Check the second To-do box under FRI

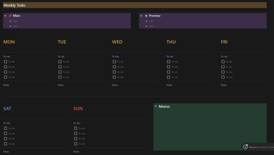tap(223, 67)
